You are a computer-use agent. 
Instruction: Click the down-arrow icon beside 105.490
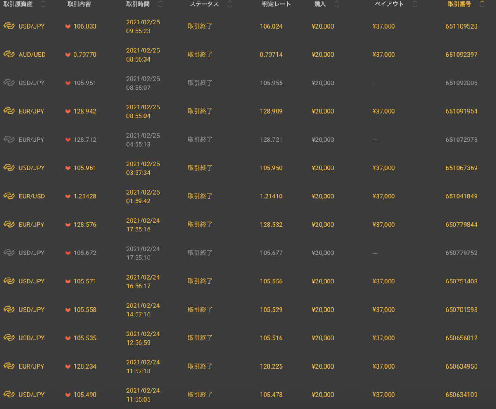pos(68,395)
